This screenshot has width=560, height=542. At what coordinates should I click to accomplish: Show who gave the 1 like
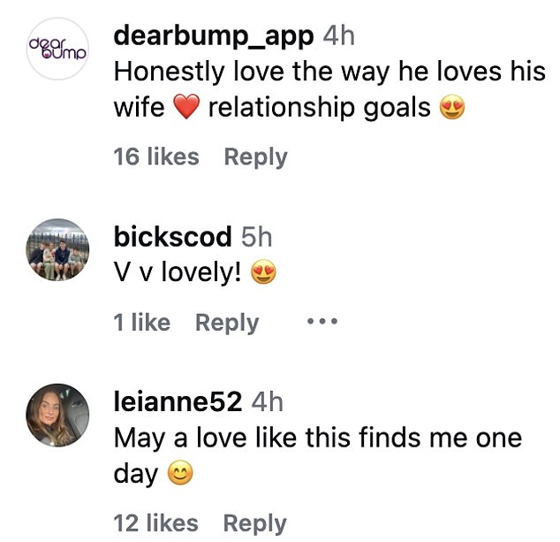tap(141, 323)
